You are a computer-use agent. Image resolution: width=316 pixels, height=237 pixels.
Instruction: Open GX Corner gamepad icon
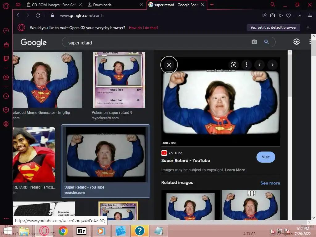click(18, 5)
